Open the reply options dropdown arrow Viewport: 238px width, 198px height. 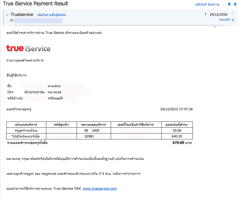(233, 20)
